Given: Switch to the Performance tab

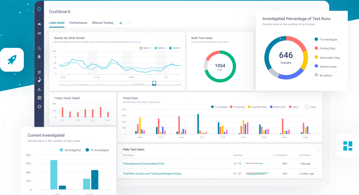Looking at the screenshot, I should point(78,23).
